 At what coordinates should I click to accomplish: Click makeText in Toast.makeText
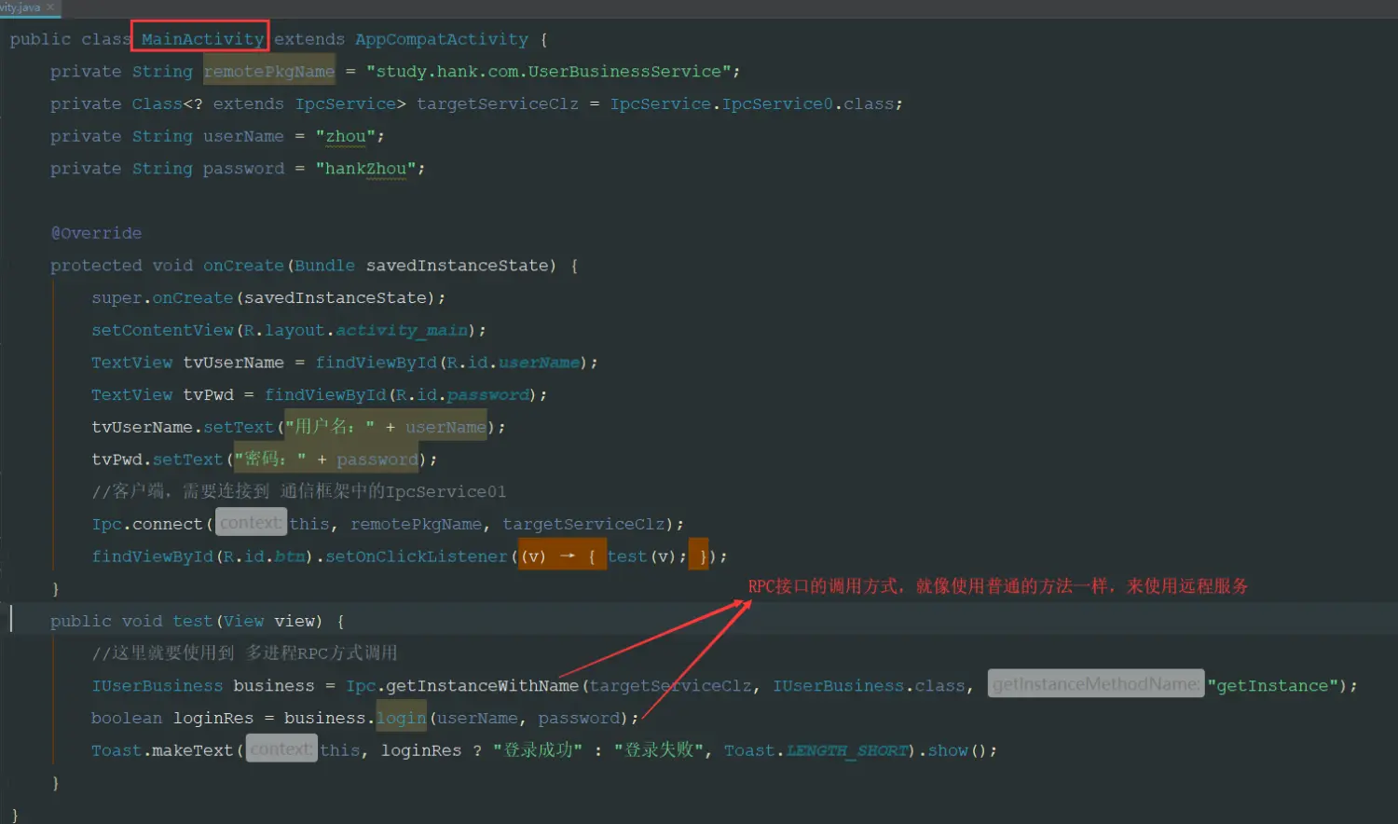[x=193, y=750]
